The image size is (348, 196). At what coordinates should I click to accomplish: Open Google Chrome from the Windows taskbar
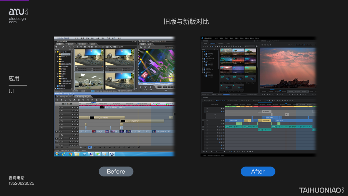[70, 154]
